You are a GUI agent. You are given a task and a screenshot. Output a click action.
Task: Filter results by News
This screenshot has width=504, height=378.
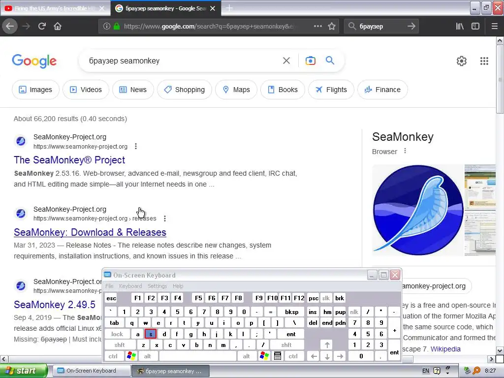(x=133, y=90)
